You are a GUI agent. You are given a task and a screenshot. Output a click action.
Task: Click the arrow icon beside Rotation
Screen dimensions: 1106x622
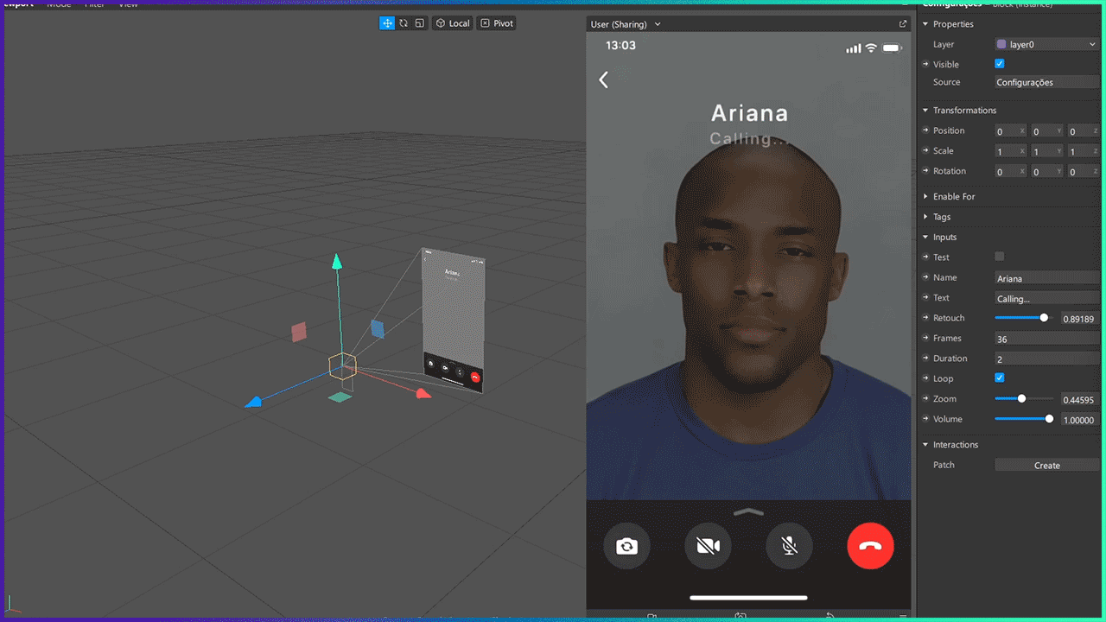coord(925,171)
